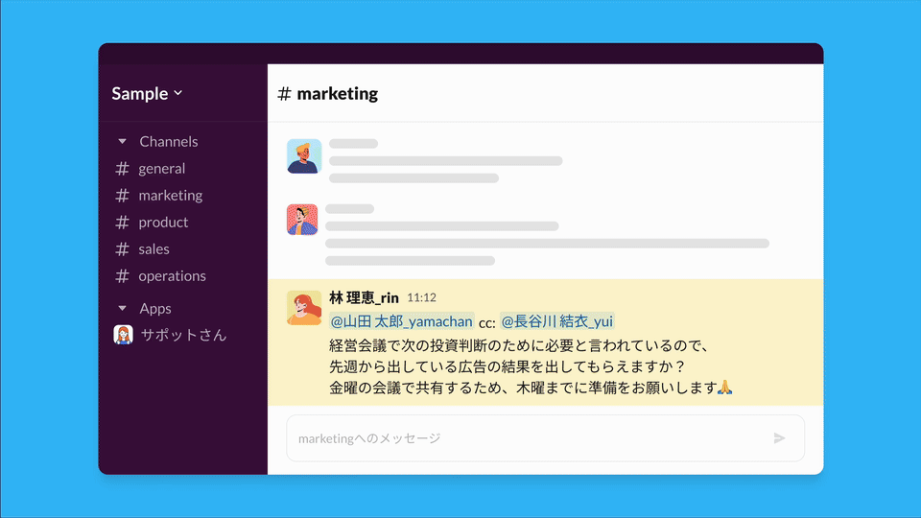The height and width of the screenshot is (518, 921).
Task: Send the message with the arrow icon
Action: click(x=779, y=438)
